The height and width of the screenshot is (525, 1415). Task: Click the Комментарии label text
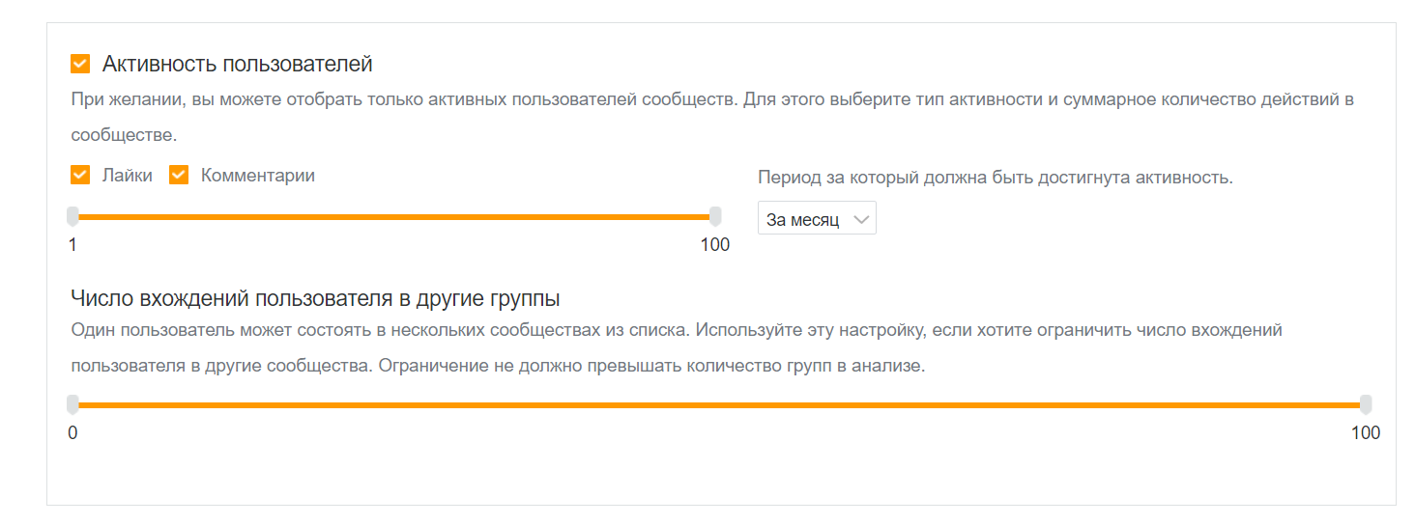(x=257, y=176)
